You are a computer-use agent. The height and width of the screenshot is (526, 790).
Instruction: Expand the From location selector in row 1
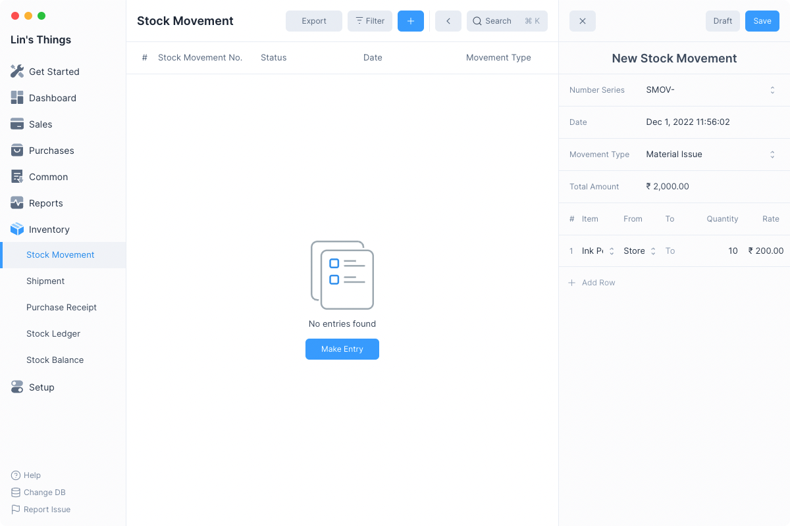click(653, 251)
